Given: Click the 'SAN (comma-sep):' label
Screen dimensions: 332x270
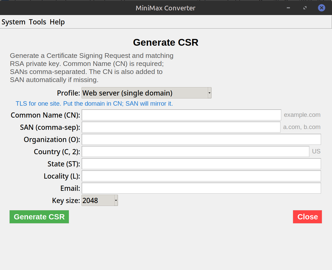Looking at the screenshot, I should pos(50,127).
